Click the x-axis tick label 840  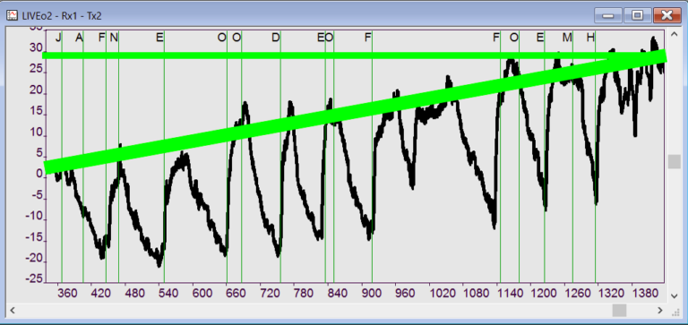pos(338,293)
